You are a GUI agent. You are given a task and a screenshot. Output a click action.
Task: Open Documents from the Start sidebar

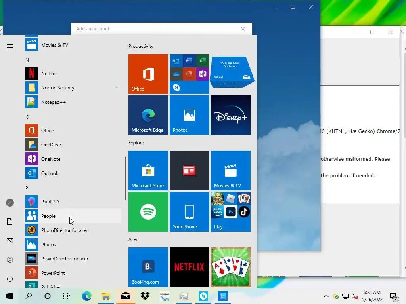coord(10,222)
